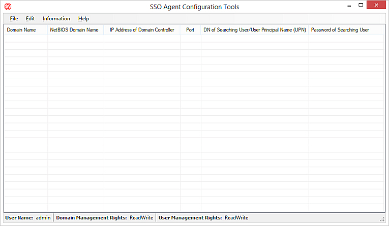Click the Port column header
The image size is (389, 226).
(x=190, y=30)
